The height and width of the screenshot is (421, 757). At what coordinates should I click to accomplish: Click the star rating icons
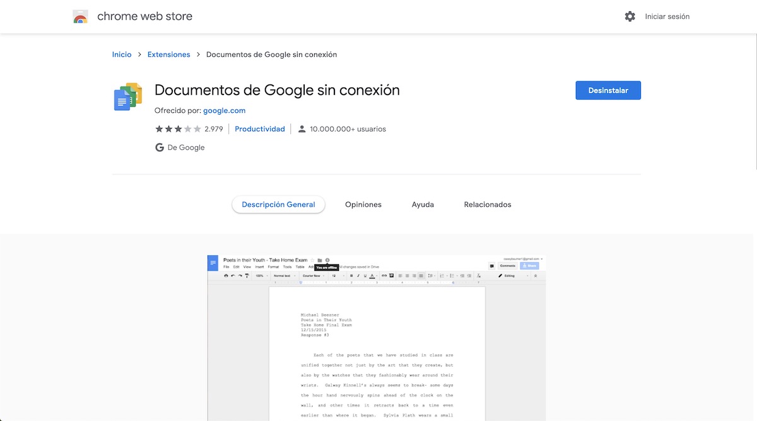pyautogui.click(x=178, y=129)
